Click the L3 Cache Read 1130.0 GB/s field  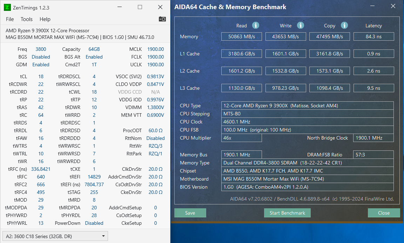tap(241, 88)
